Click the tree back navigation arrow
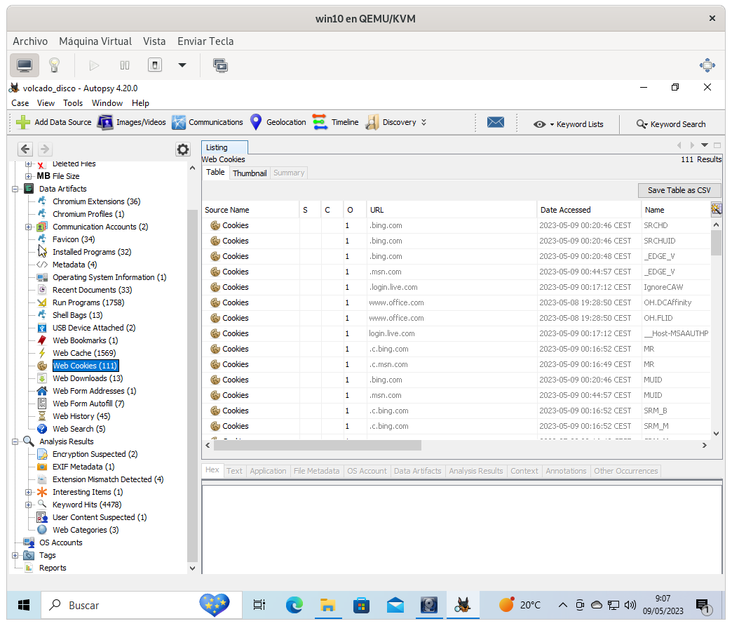 coord(25,149)
